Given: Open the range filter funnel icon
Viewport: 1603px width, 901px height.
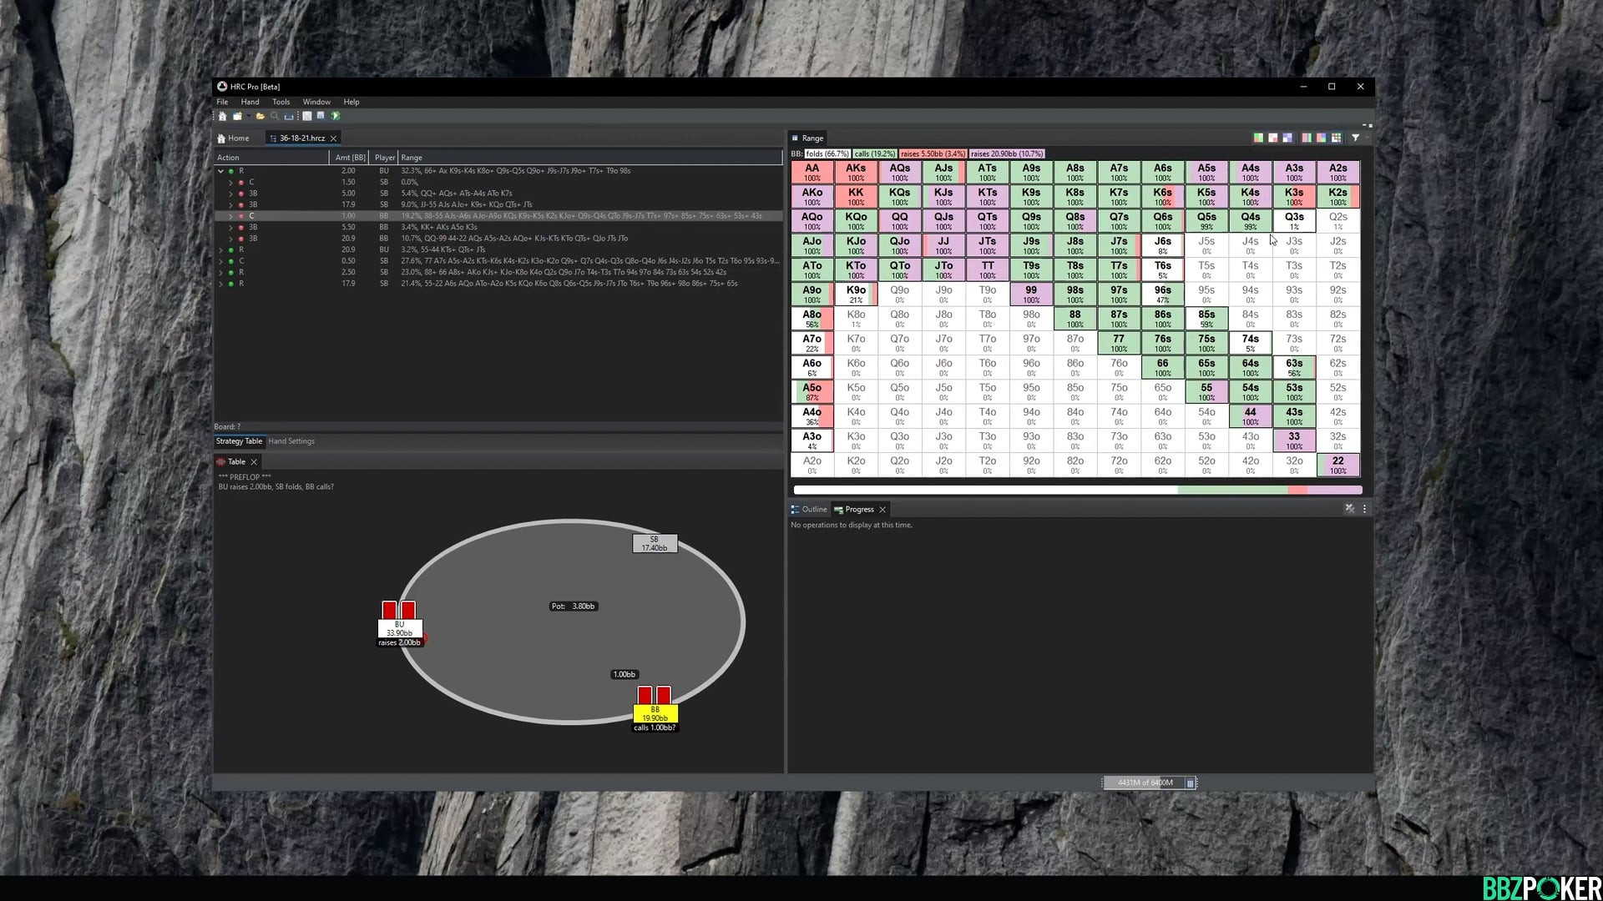Looking at the screenshot, I should coord(1354,138).
